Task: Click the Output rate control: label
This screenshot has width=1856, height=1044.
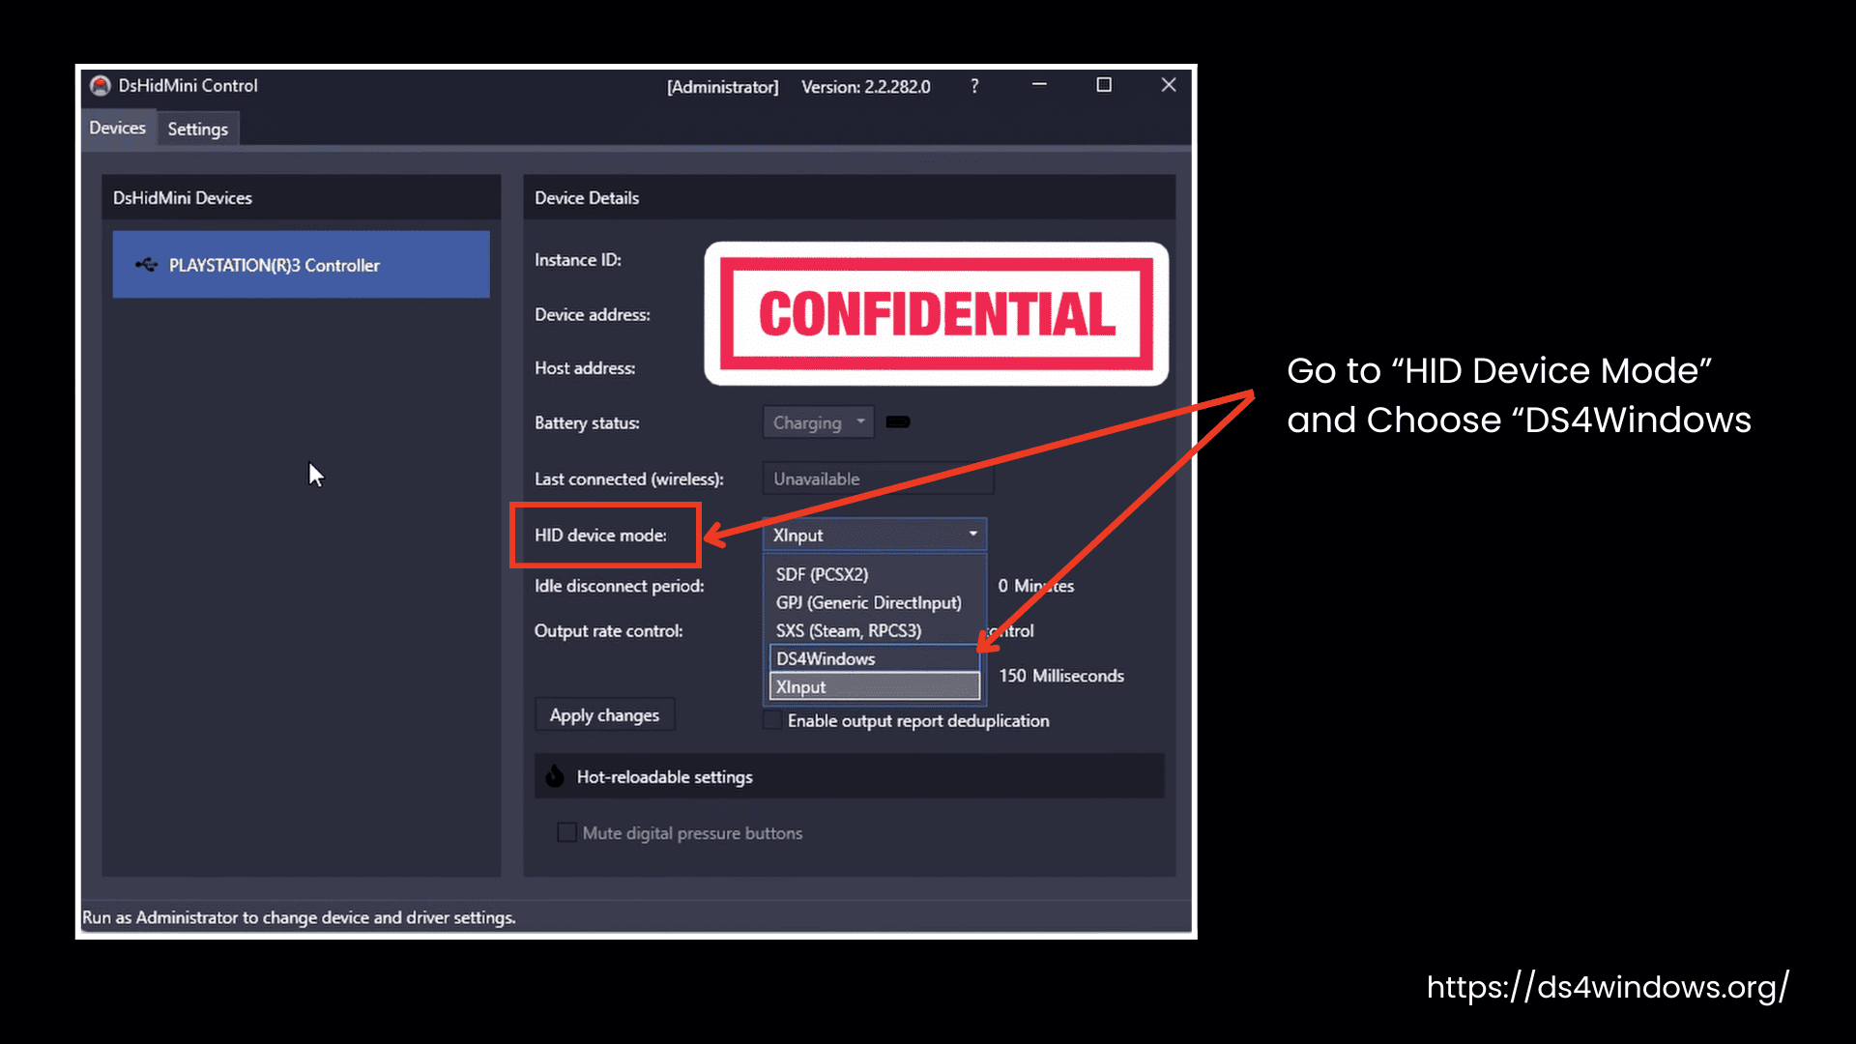Action: 609,631
